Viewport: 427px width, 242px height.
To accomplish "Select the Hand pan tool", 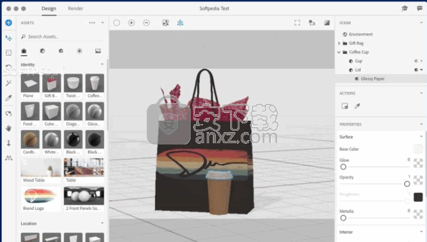I will tap(9, 128).
